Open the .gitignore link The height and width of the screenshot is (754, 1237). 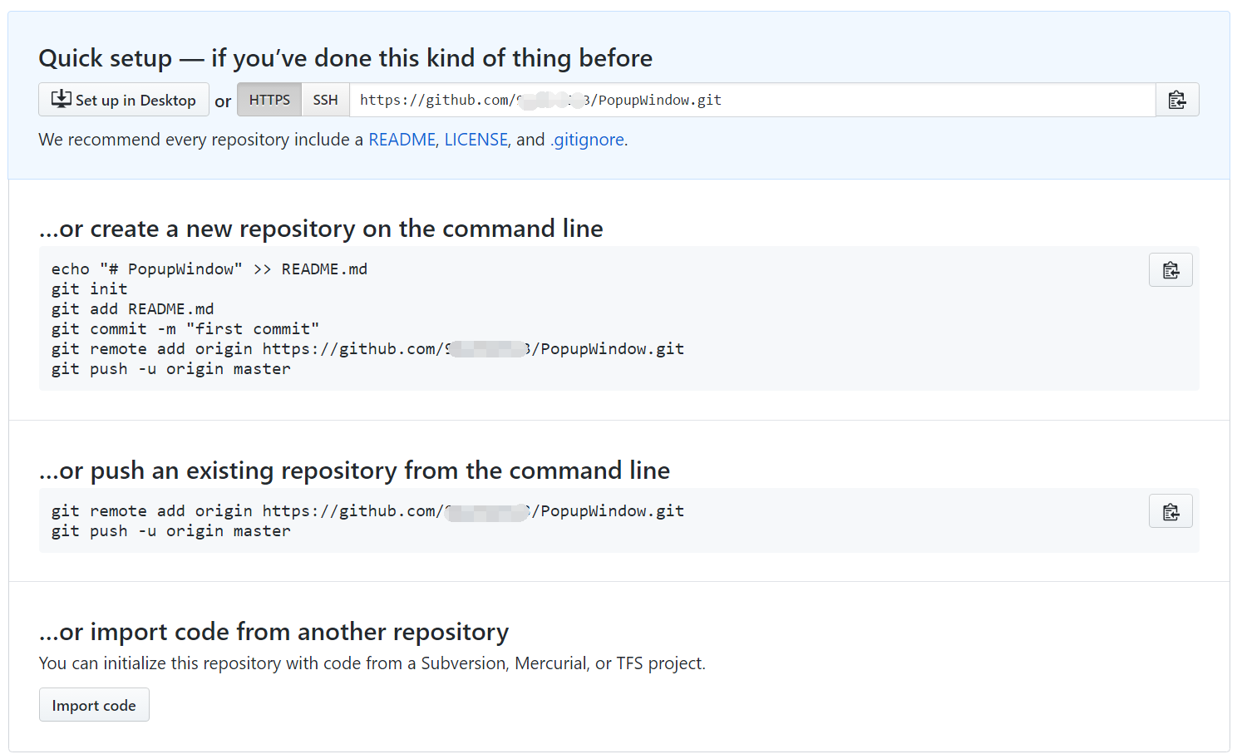[587, 140]
